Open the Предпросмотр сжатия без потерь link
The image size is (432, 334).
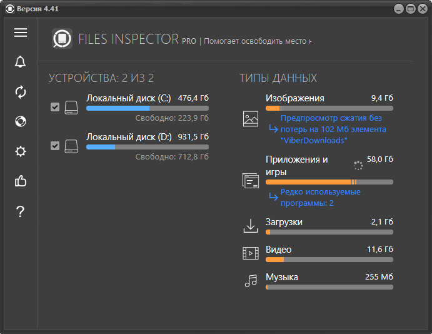(x=333, y=129)
